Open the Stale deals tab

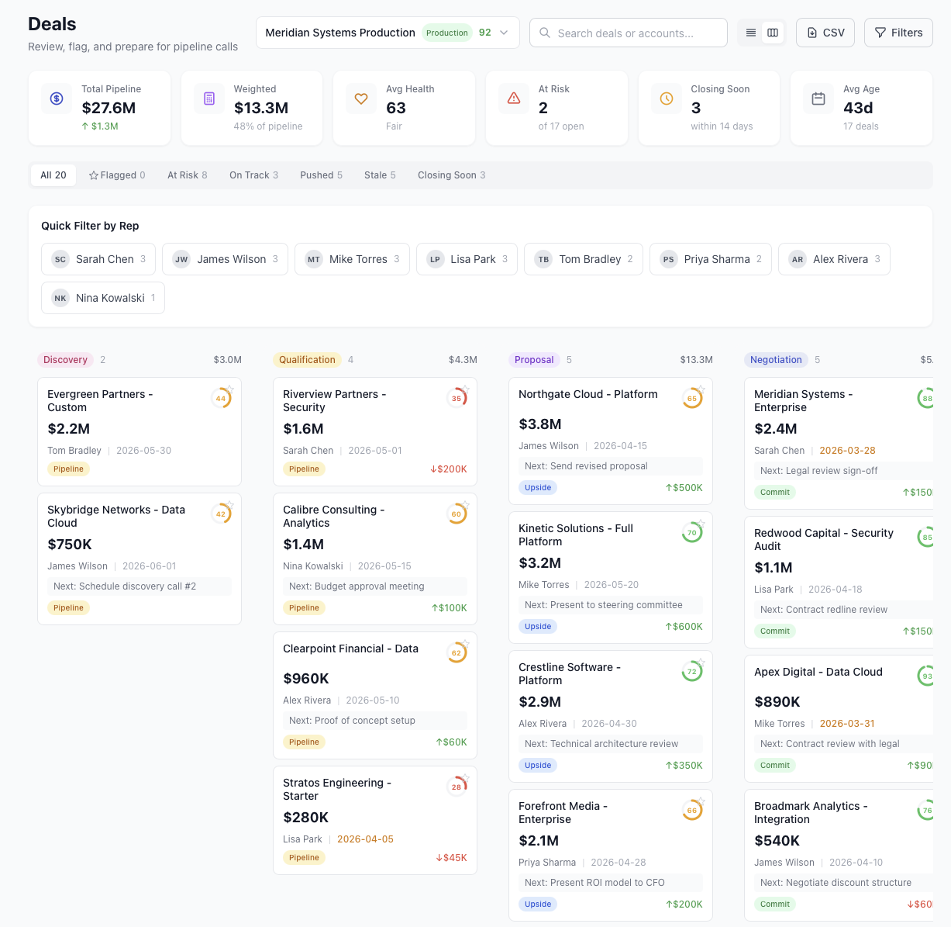(x=379, y=175)
